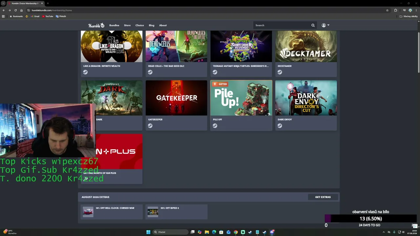Click the Dark Envoy title text
The height and width of the screenshot is (236, 420).
tap(285, 119)
